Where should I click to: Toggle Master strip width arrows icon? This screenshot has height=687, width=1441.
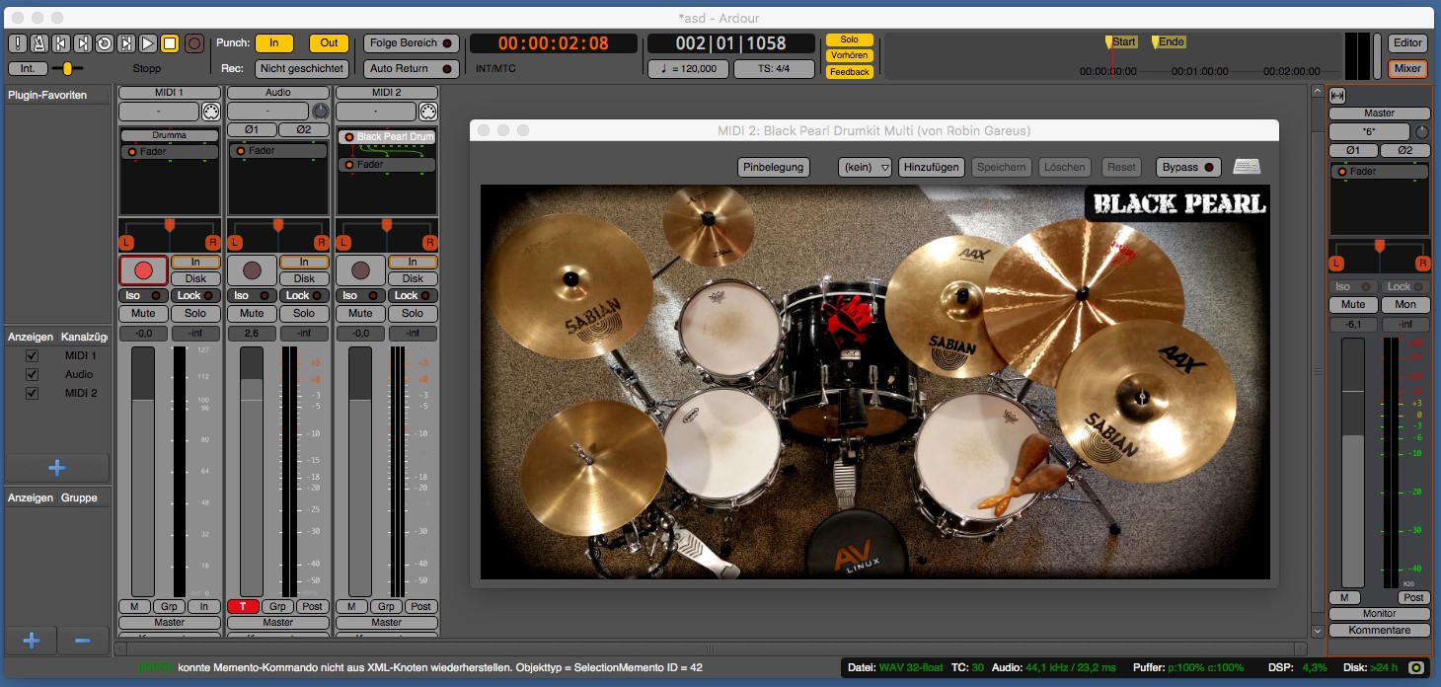(x=1337, y=96)
